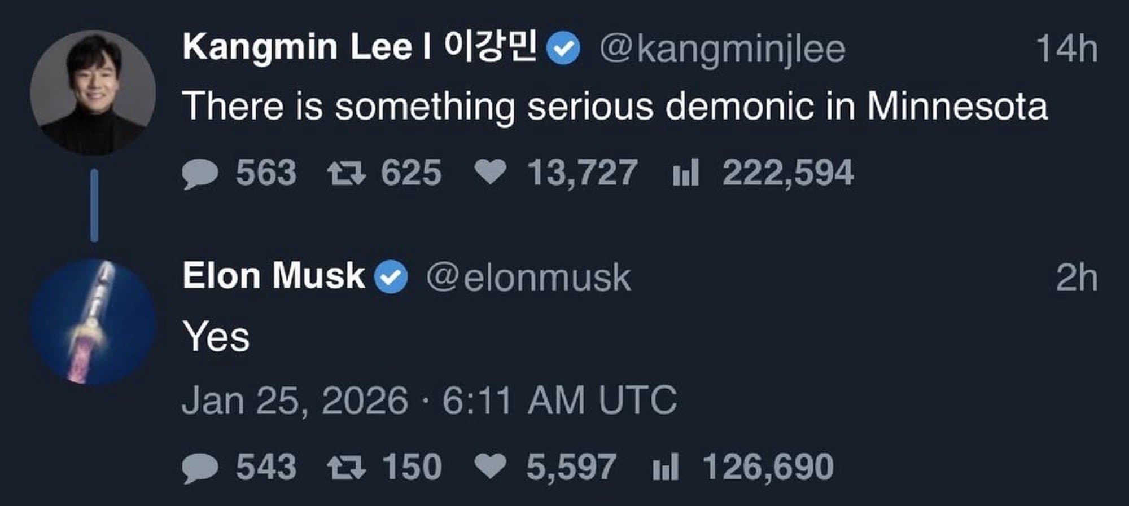Open Kangmin Lee's profile picture
The width and height of the screenshot is (1129, 506).
[x=93, y=93]
